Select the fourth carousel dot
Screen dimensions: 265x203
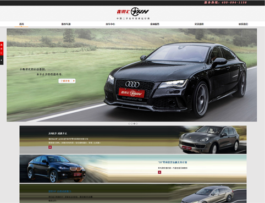pyautogui.click(x=137, y=124)
